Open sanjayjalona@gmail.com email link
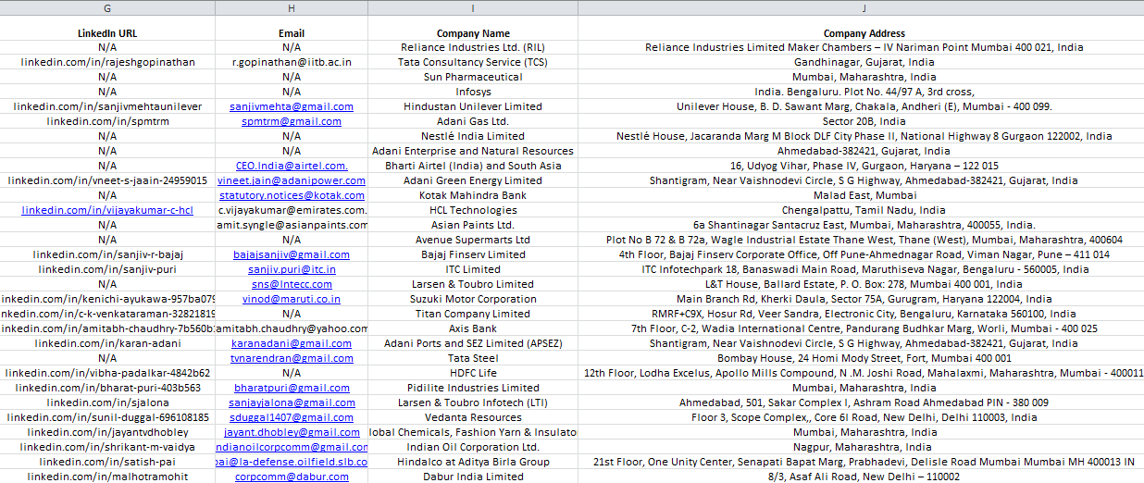This screenshot has width=1144, height=483. (292, 402)
